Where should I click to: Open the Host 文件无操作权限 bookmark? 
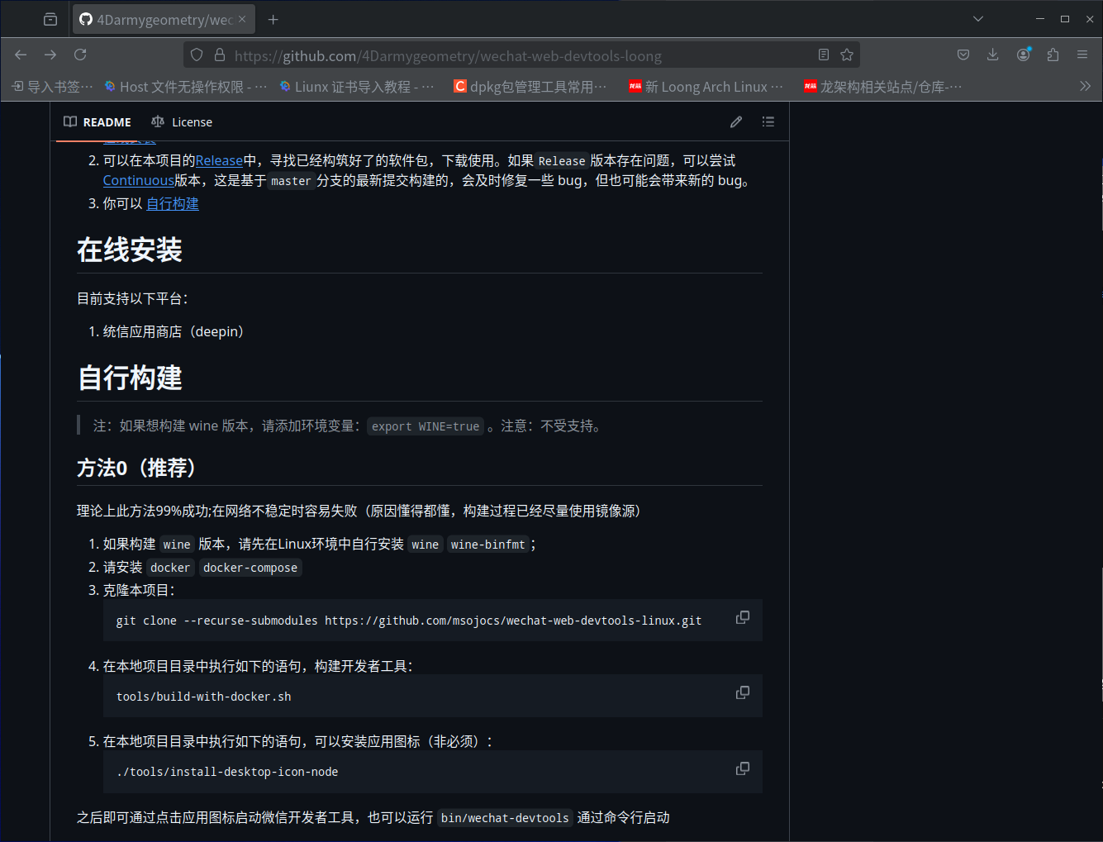click(186, 87)
